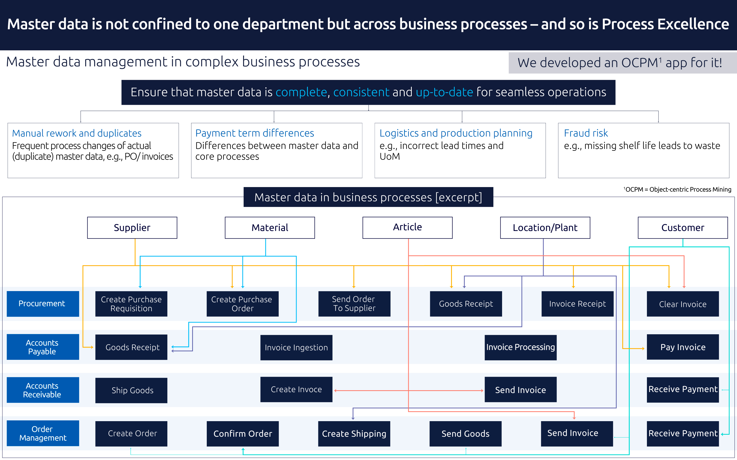Click the Send Order To Supplier step
The height and width of the screenshot is (460, 737).
(354, 304)
